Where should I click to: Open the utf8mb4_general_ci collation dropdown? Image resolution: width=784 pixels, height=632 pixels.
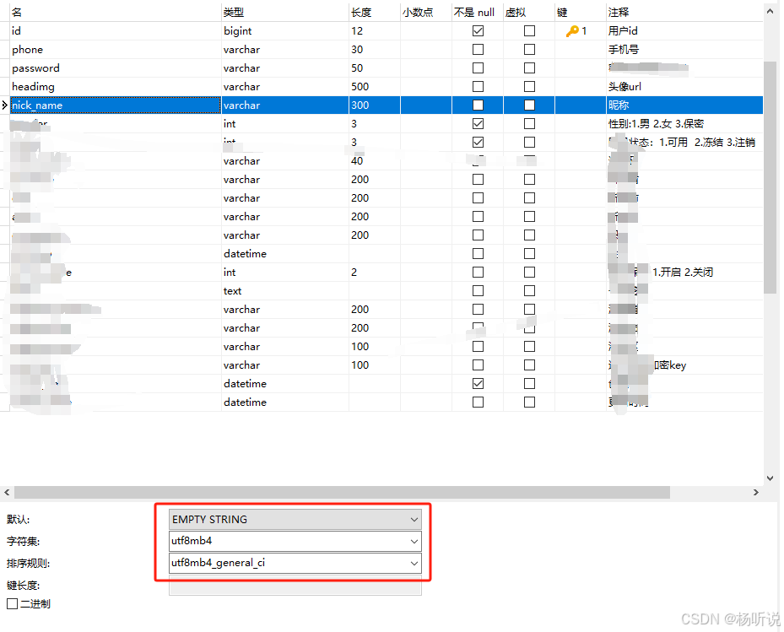pyautogui.click(x=414, y=563)
